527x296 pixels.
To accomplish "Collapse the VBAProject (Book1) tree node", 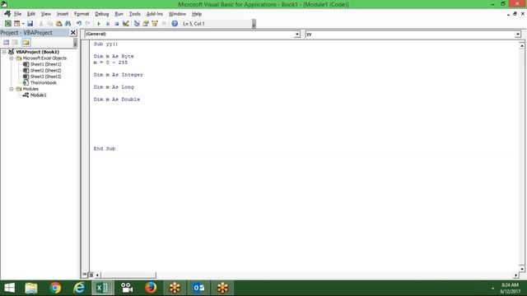I will pos(4,52).
